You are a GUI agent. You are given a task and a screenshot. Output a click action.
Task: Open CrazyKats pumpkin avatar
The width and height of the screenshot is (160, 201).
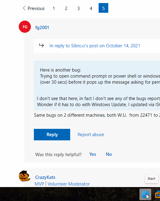tap(25, 176)
